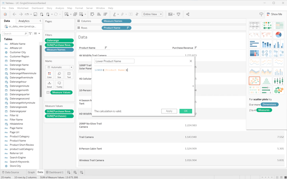Select histogram chart in Show Me

tap(266, 81)
